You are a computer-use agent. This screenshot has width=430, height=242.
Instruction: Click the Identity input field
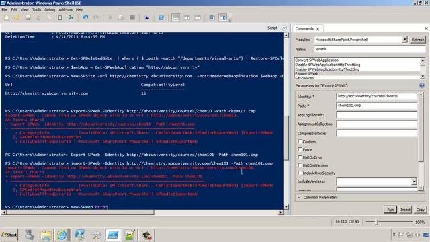coord(376,96)
